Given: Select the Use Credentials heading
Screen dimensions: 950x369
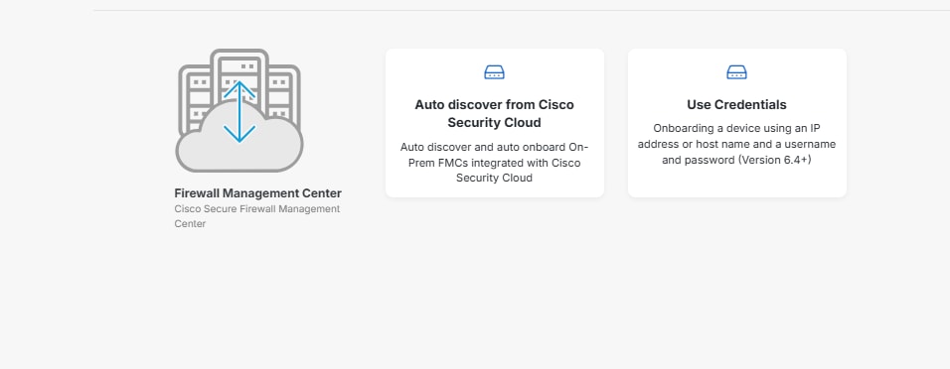Looking at the screenshot, I should click(x=736, y=105).
